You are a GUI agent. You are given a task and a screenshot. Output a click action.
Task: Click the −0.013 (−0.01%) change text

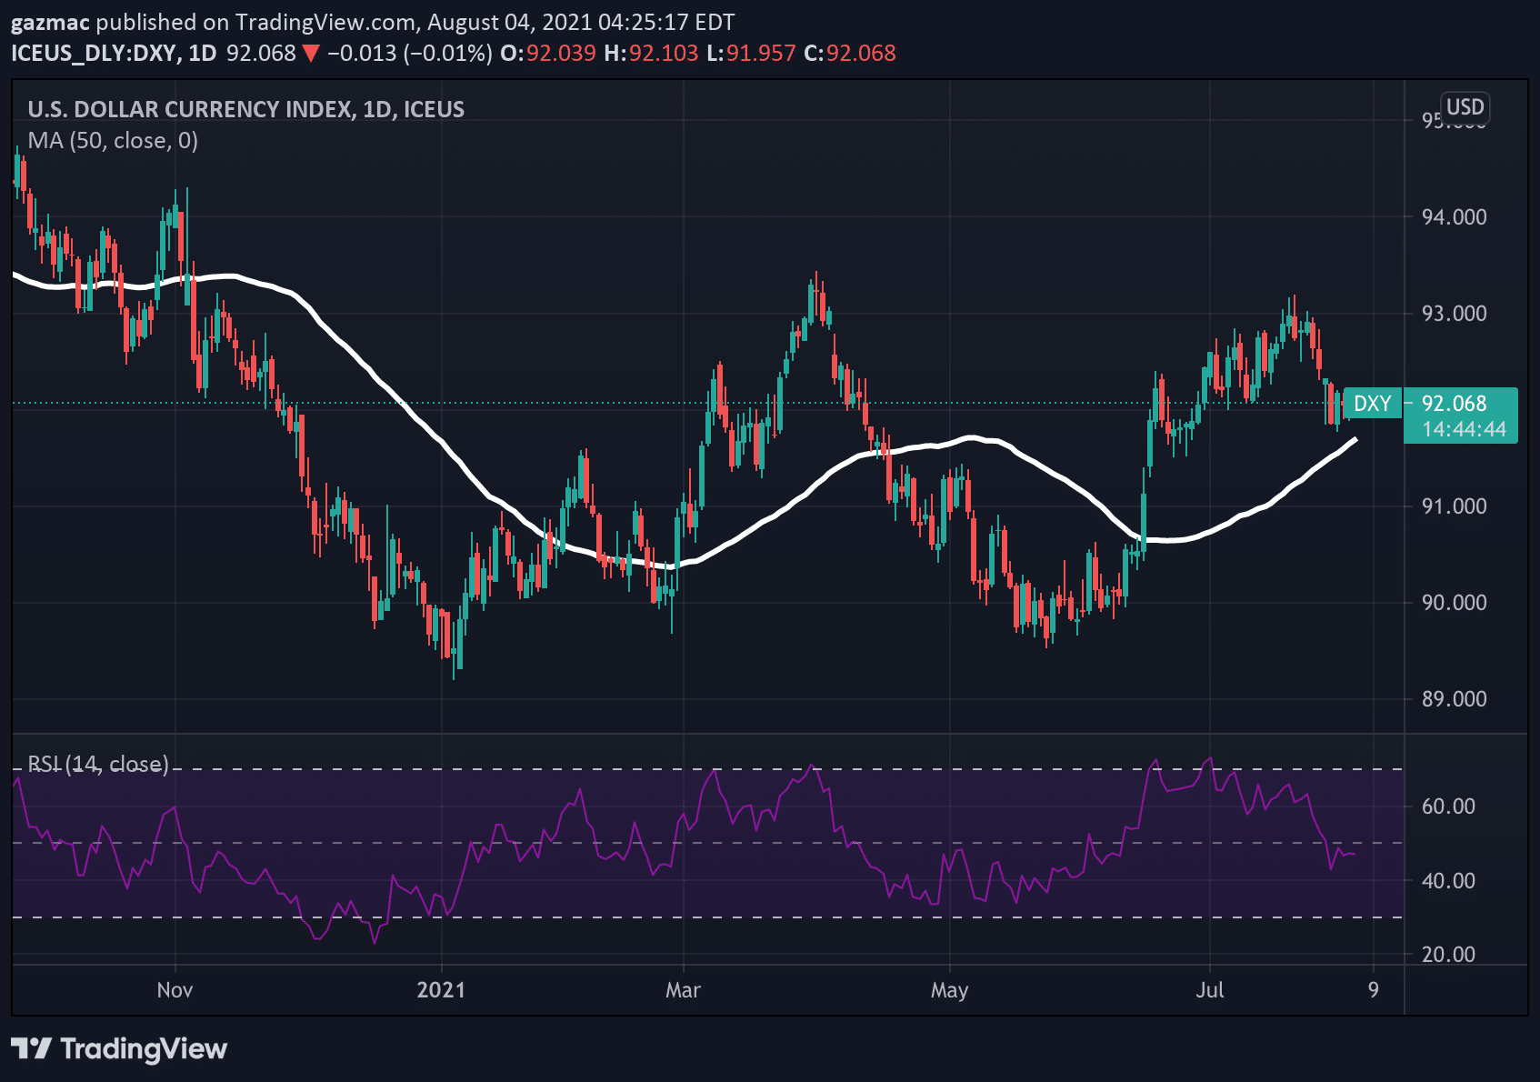pyautogui.click(x=410, y=53)
